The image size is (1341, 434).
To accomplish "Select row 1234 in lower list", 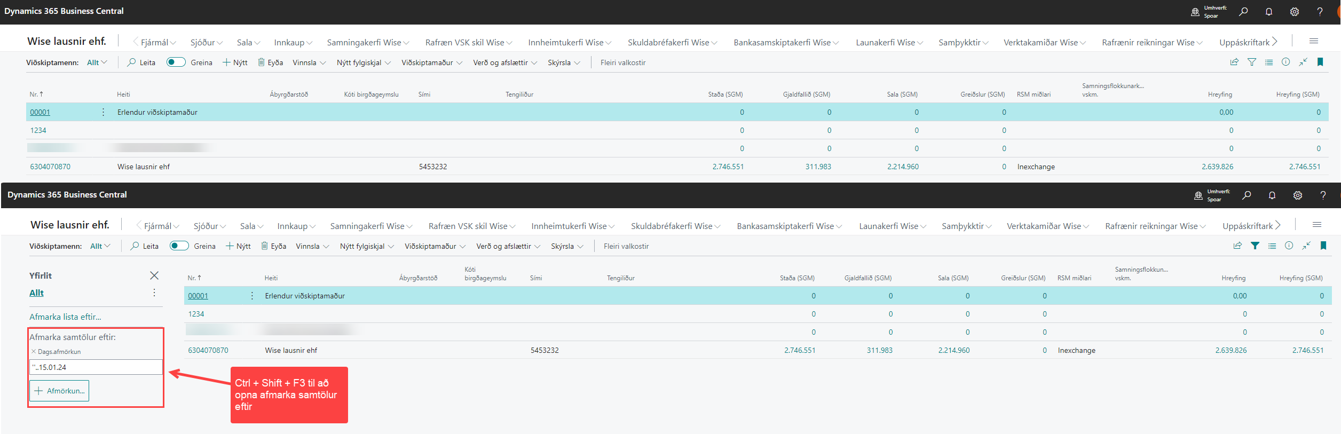I will [758, 314].
